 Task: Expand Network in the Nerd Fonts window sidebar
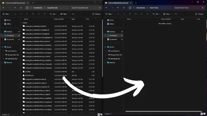pyautogui.click(x=105, y=63)
